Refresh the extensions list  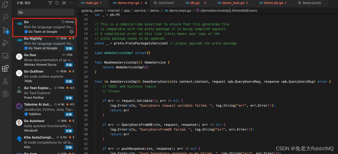tap(57, 3)
